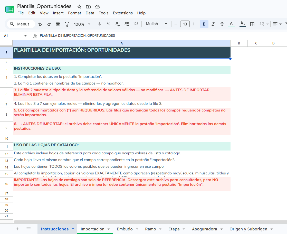
Task: Open the Data menu
Action: [x=90, y=13]
